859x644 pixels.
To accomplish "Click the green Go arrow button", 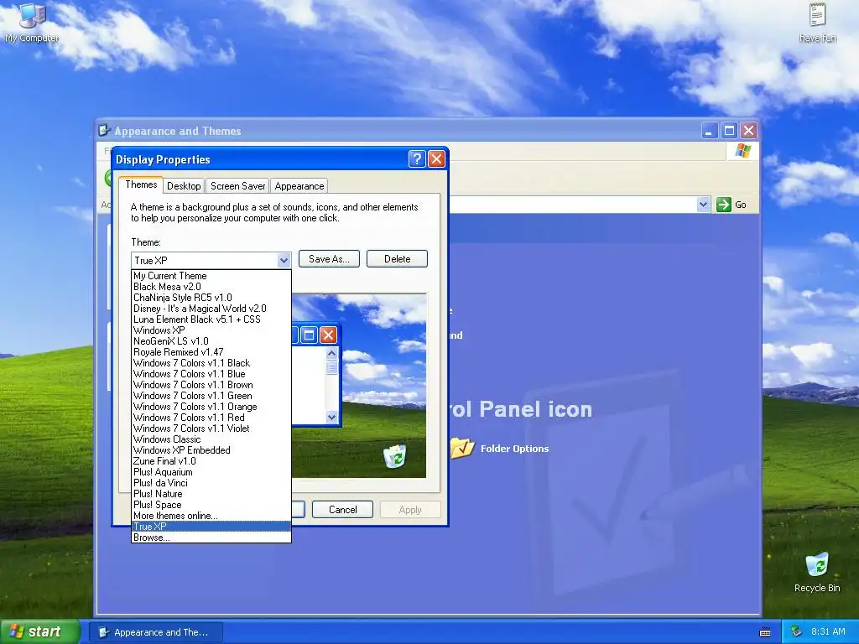I will [x=724, y=205].
